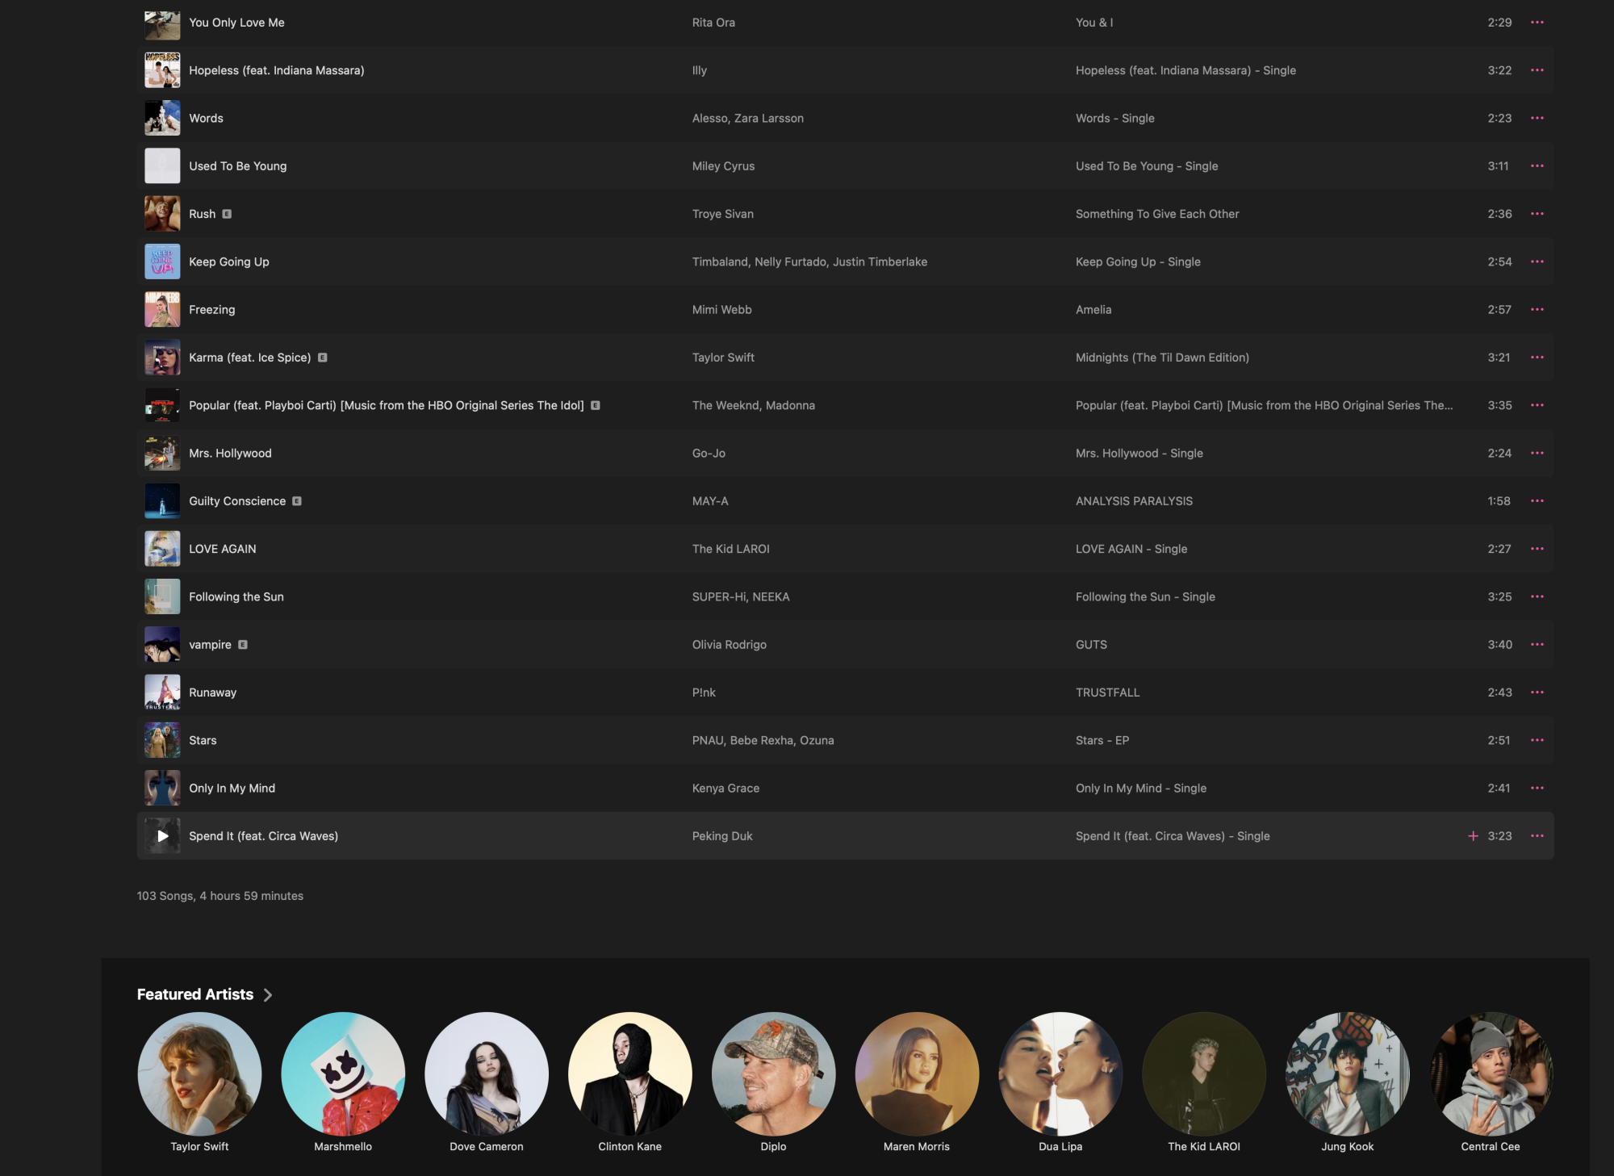Open album link Something To Give Each Other
The height and width of the screenshot is (1176, 1614).
pyautogui.click(x=1157, y=214)
